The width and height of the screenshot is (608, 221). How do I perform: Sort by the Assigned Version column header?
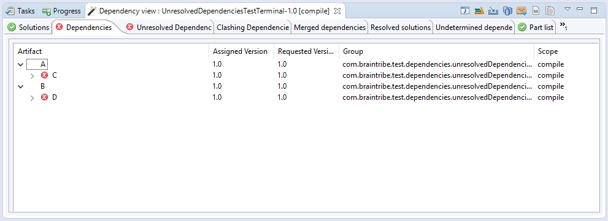tap(240, 51)
